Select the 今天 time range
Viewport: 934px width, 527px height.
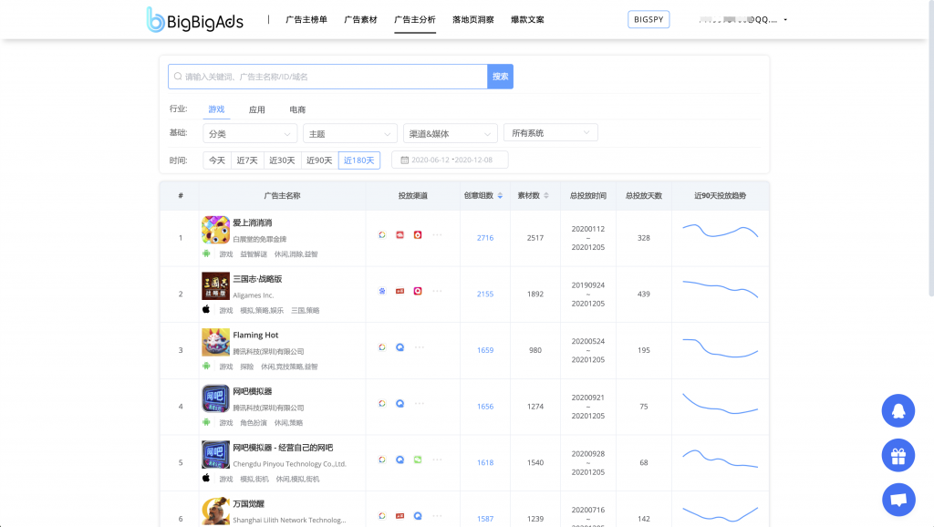217,160
